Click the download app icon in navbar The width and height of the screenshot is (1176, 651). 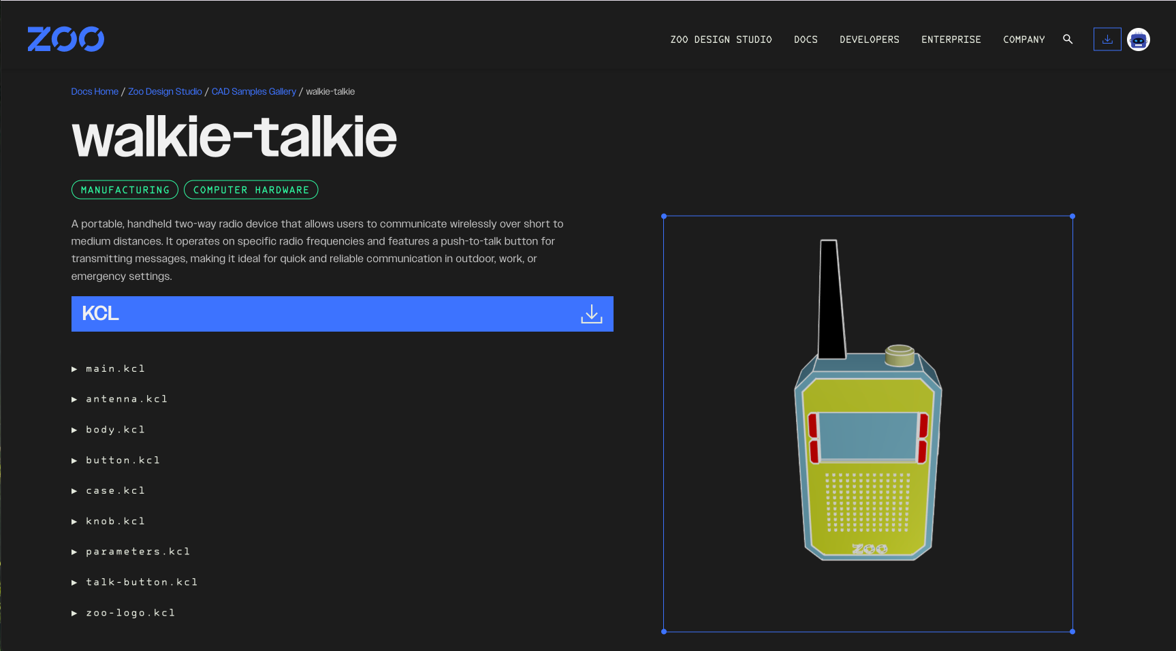[1107, 39]
